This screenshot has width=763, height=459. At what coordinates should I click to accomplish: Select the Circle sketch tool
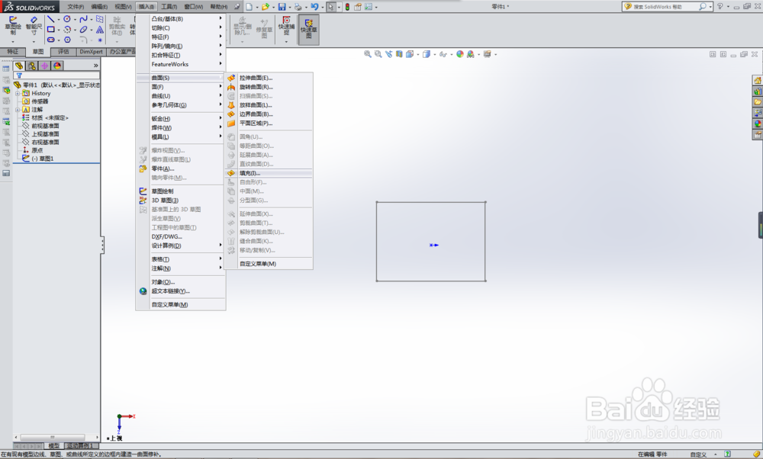(67, 19)
